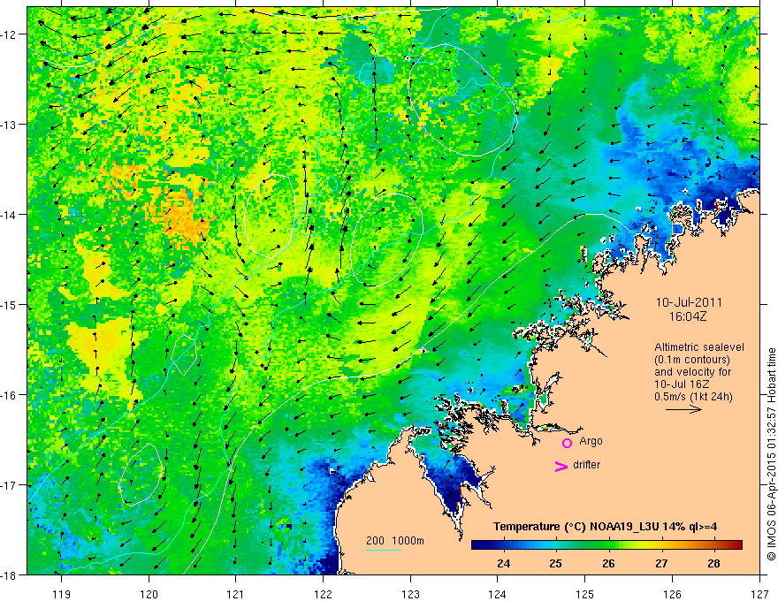Click longitude axis label 122
Viewport: 778px width, 601px height.
[x=323, y=594]
